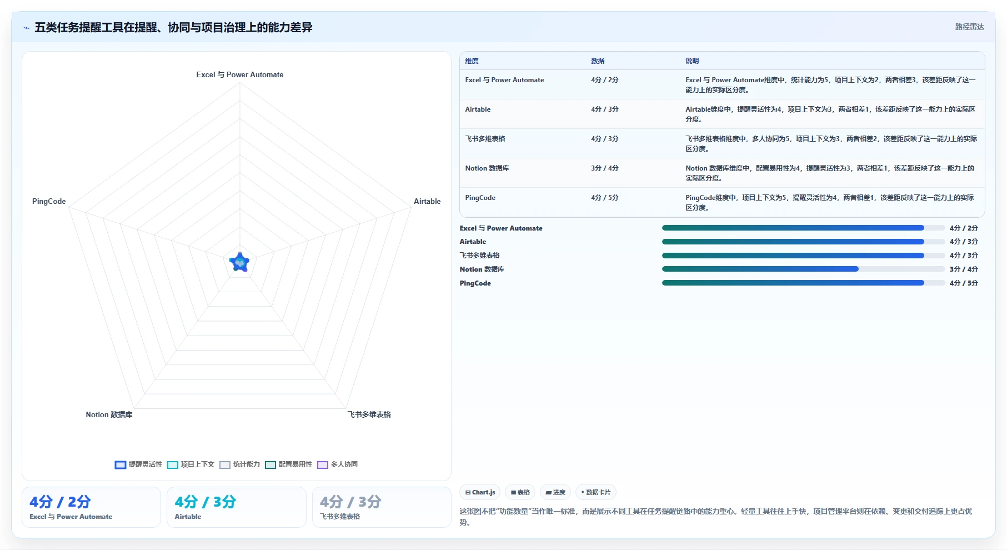Select the Airtable table row name
1007x550 pixels.
tap(478, 109)
